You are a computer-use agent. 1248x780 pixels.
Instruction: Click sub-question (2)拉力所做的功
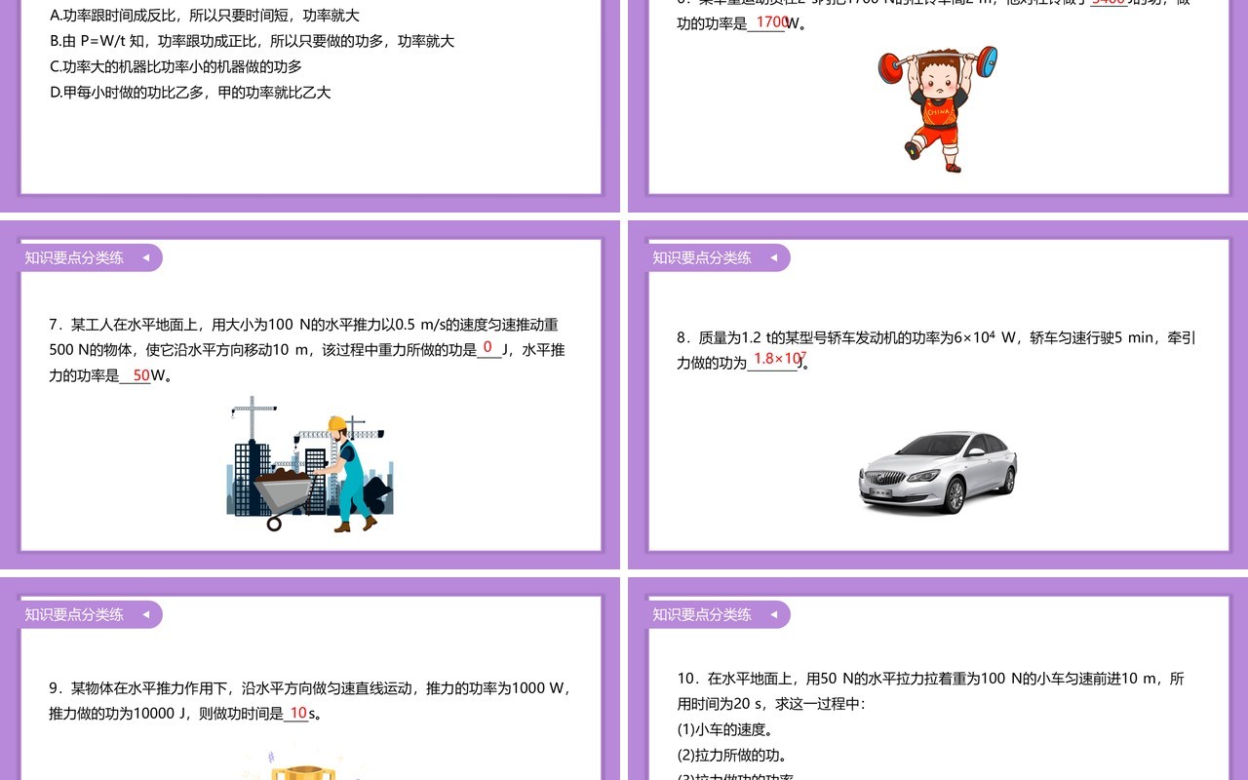pyautogui.click(x=732, y=755)
